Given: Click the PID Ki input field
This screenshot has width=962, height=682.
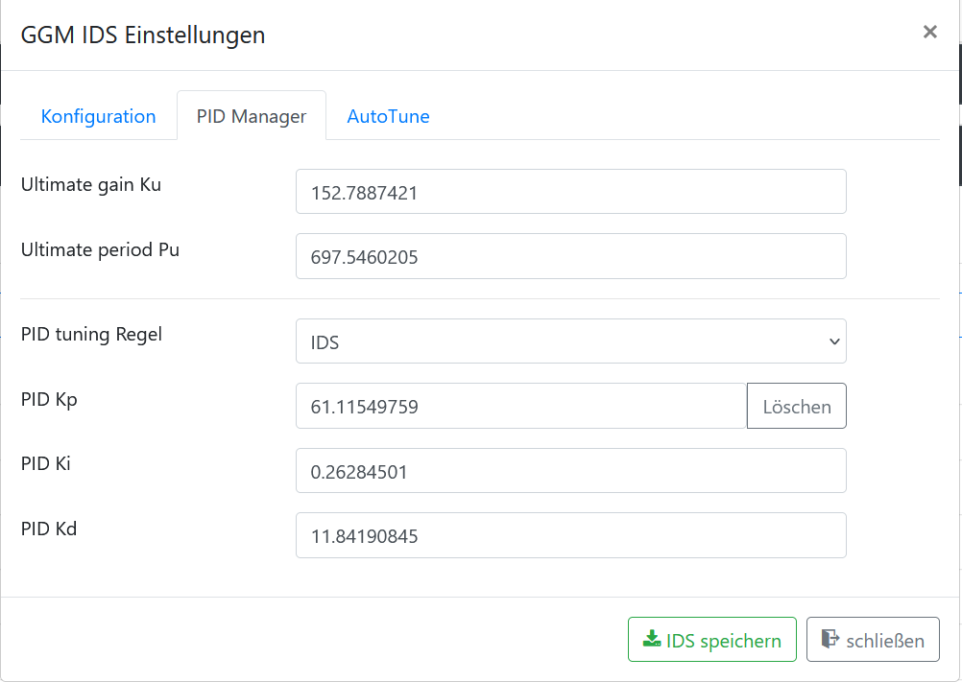Looking at the screenshot, I should (570, 471).
